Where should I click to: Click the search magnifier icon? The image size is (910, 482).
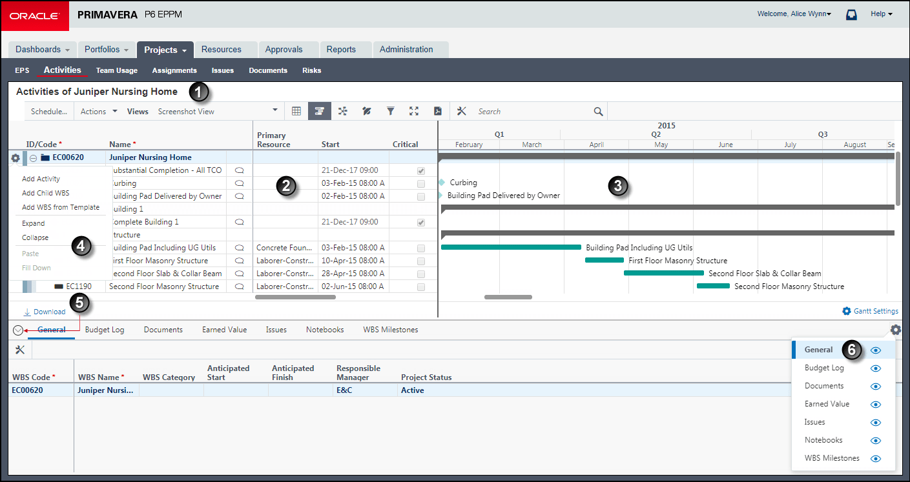click(599, 112)
